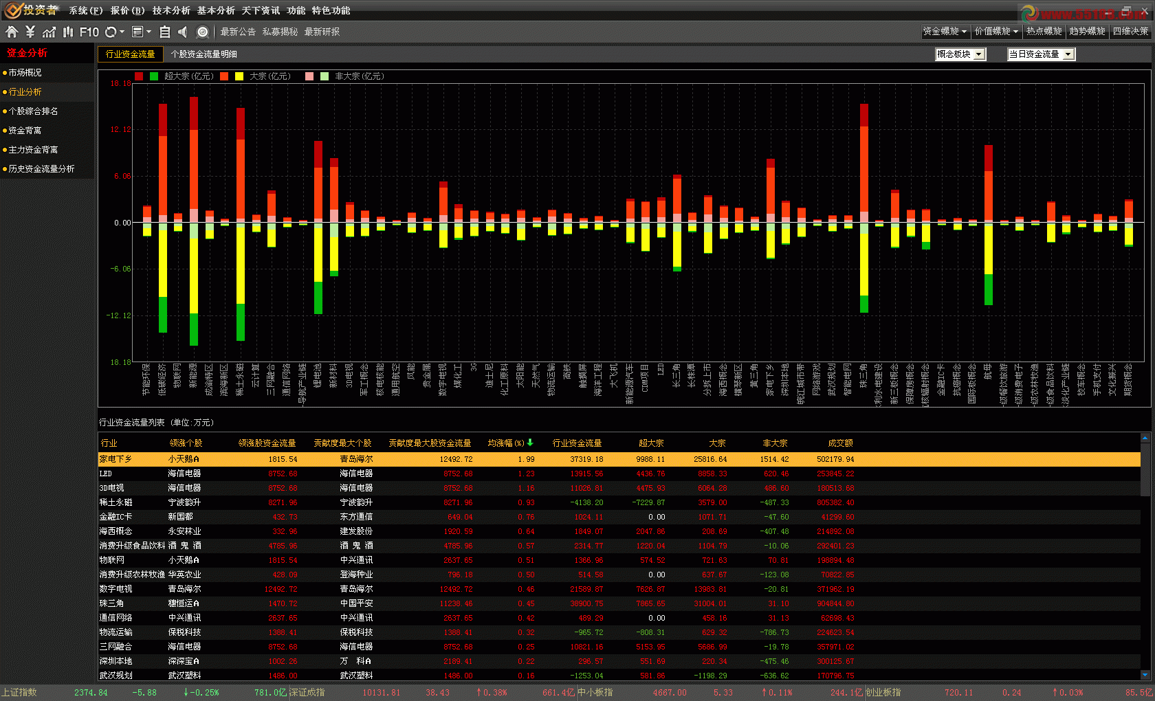Screen dimensions: 1155x701
Task: Open the 概念板块 combo box
Action: tap(960, 54)
